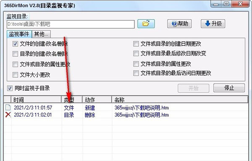
Task: Click the 升级 upgrade button
Action: pyautogui.click(x=213, y=24)
